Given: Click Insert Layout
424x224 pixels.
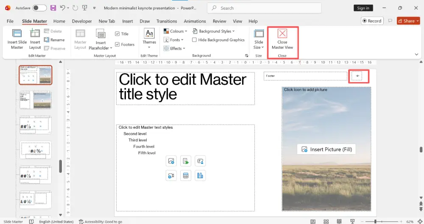Looking at the screenshot, I should 35,39.
